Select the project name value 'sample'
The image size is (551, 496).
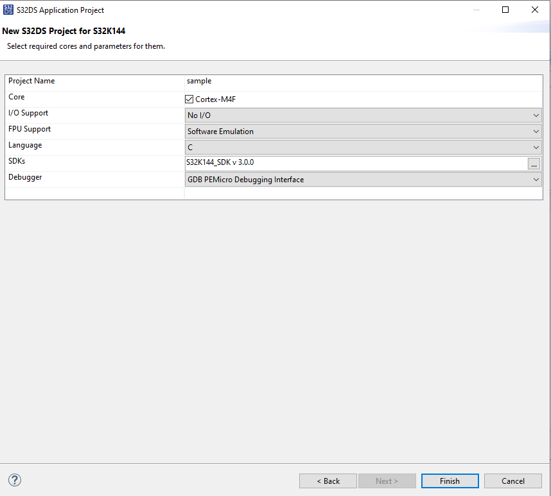point(199,81)
